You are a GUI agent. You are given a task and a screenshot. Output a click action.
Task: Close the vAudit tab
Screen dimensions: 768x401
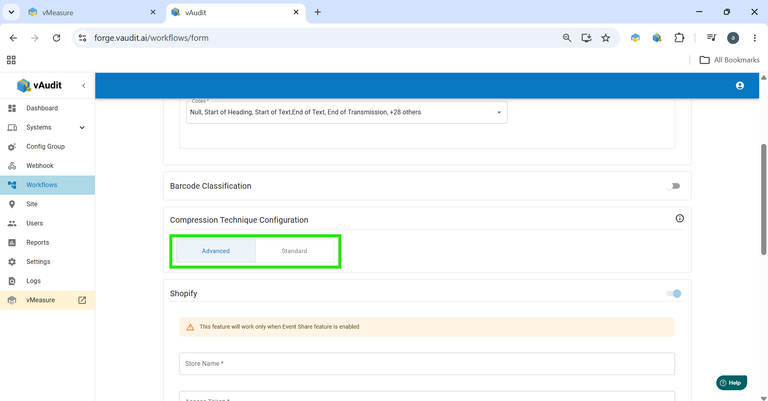coord(296,12)
